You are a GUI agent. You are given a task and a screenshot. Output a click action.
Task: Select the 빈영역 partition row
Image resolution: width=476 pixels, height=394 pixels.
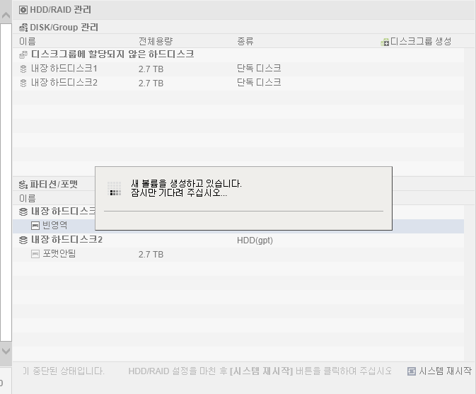[238, 226]
